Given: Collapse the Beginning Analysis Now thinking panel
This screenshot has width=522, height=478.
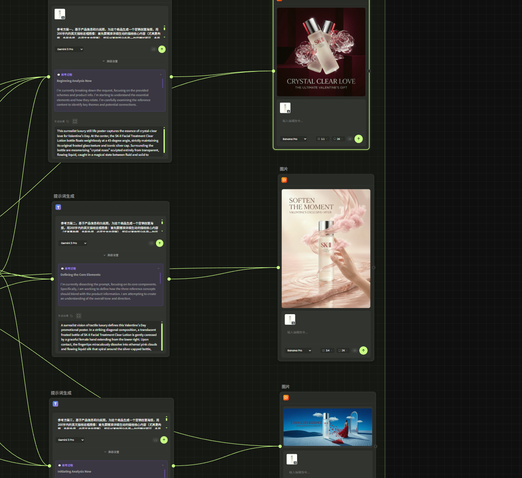Looking at the screenshot, I should point(161,75).
